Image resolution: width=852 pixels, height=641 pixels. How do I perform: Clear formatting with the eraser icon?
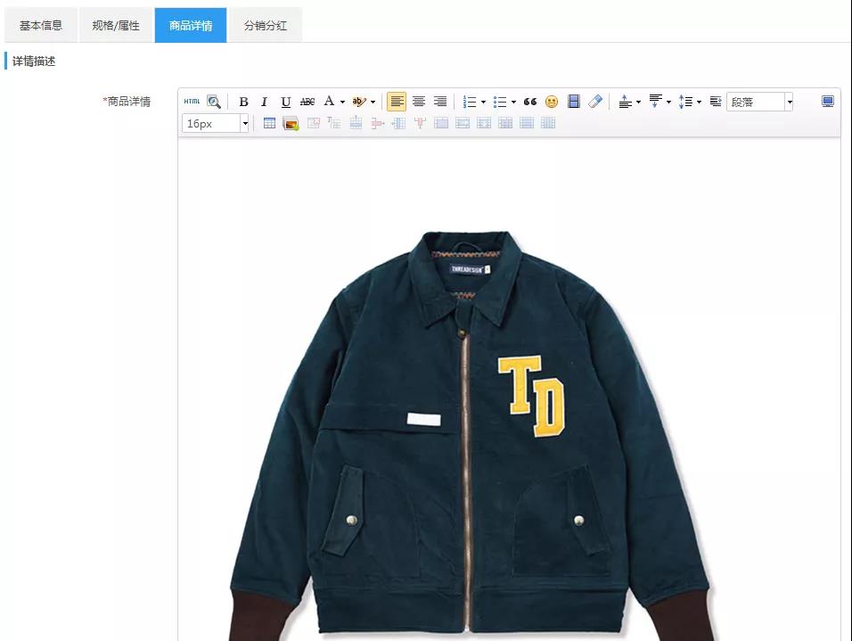pyautogui.click(x=595, y=102)
